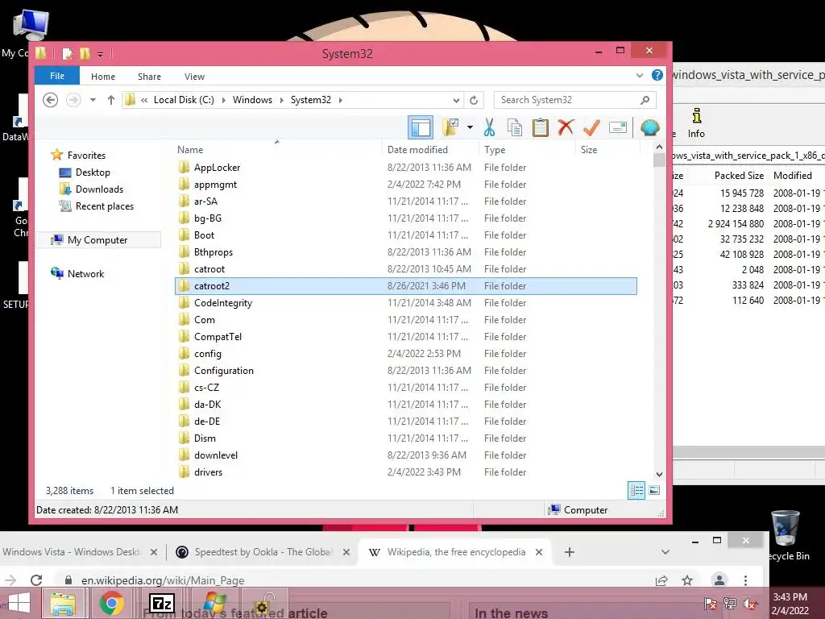Switch to Speedtest by Ookla Chrome tab
This screenshot has width=825, height=619.
click(x=263, y=552)
